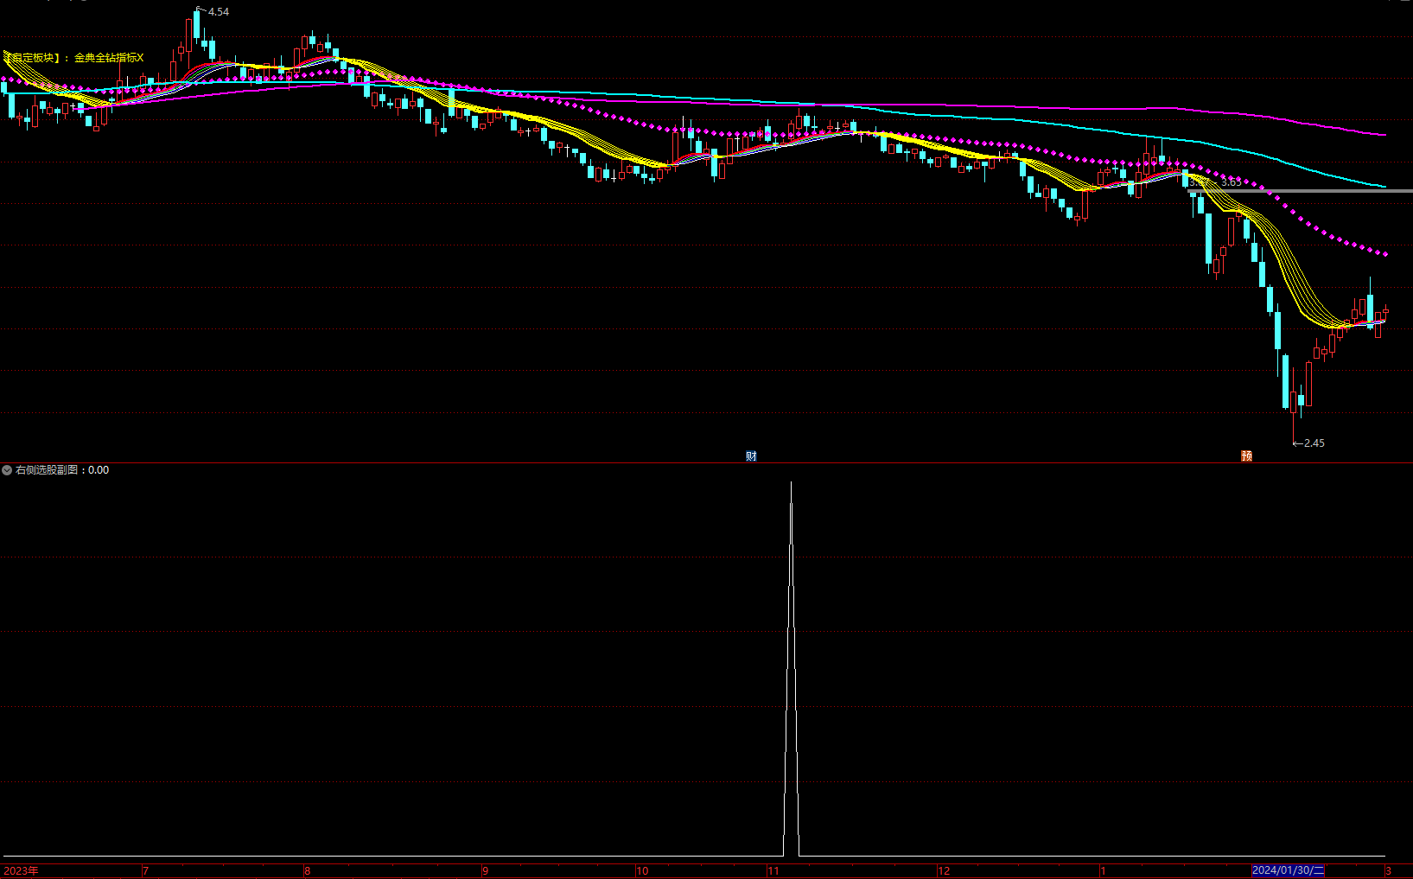
Task: Click month 10 on the time axis
Action: 642,870
